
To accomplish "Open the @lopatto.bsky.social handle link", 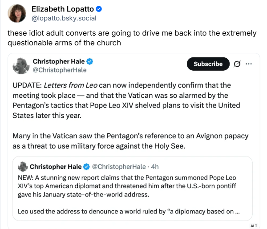I will [x=64, y=18].
